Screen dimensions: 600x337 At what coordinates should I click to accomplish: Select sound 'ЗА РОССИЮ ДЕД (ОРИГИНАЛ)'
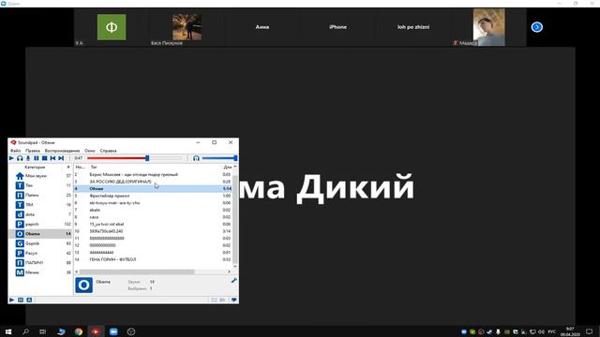153,182
